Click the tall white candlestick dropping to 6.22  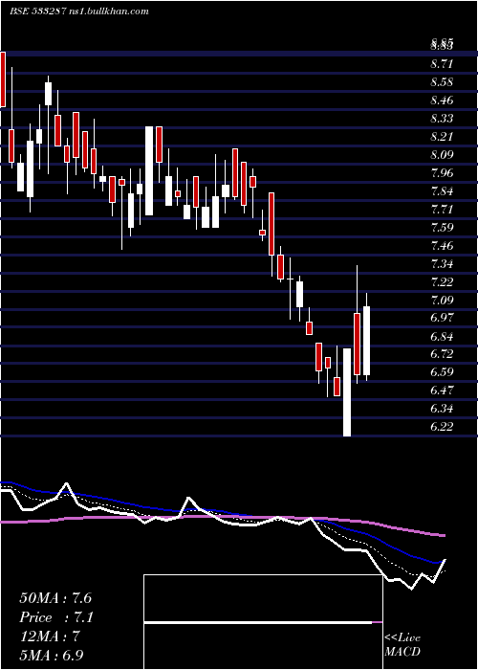[347, 392]
